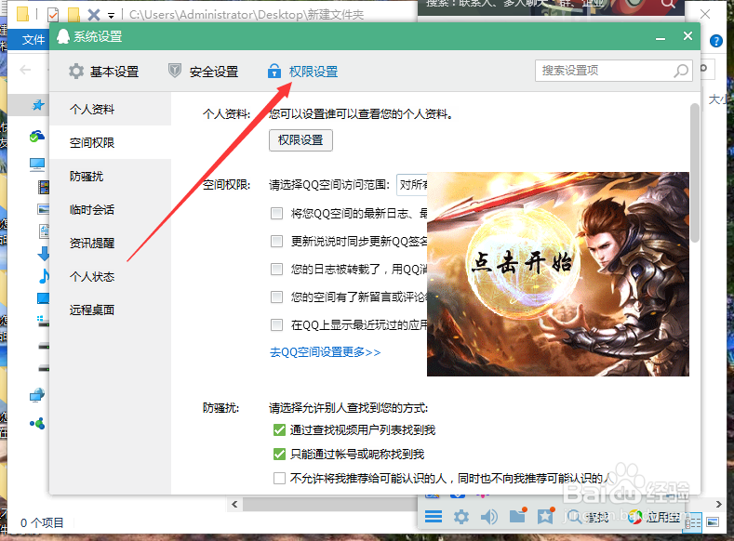Click the QQ main menu three-bar icon
734x541 pixels.
tap(434, 517)
